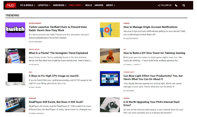Read How to Build a DIY Dice Tower

pyautogui.click(x=154, y=53)
